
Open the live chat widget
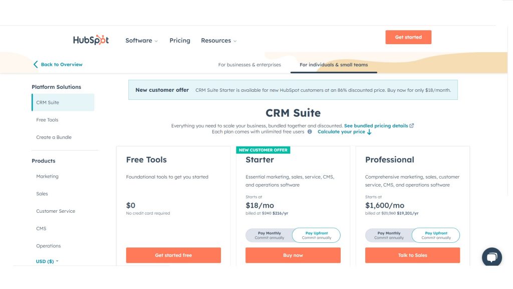(x=491, y=257)
